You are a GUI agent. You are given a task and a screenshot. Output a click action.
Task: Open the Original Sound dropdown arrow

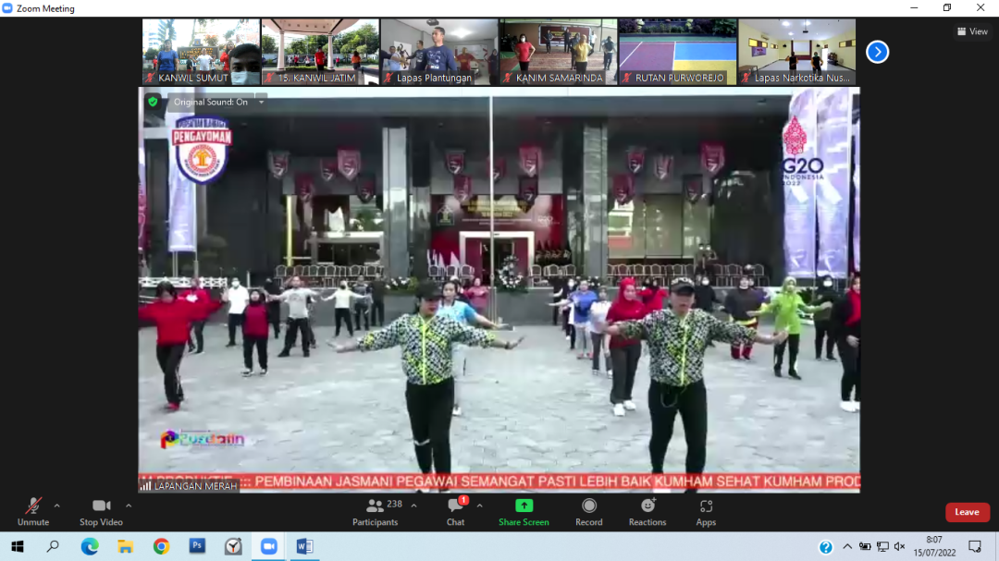tap(262, 102)
